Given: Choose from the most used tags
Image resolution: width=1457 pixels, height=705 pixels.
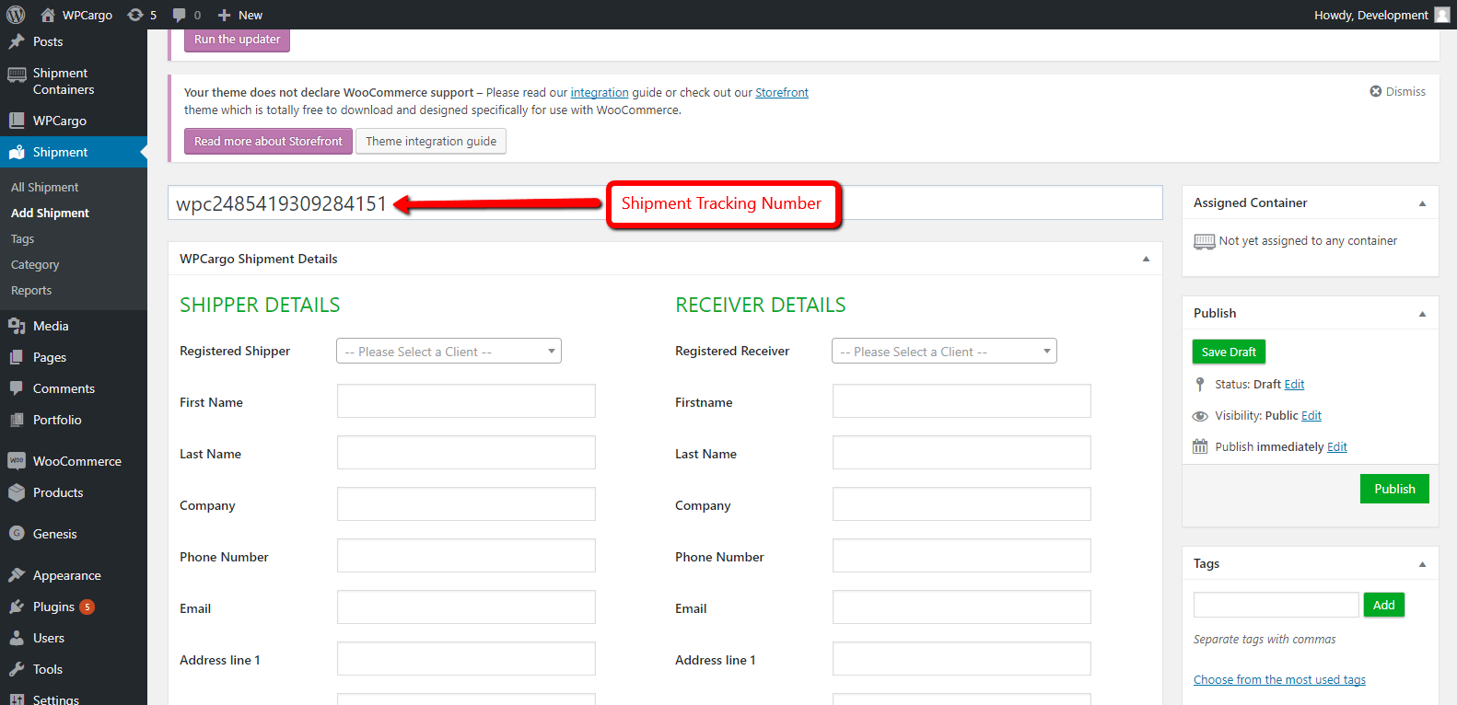Looking at the screenshot, I should coord(1279,679).
